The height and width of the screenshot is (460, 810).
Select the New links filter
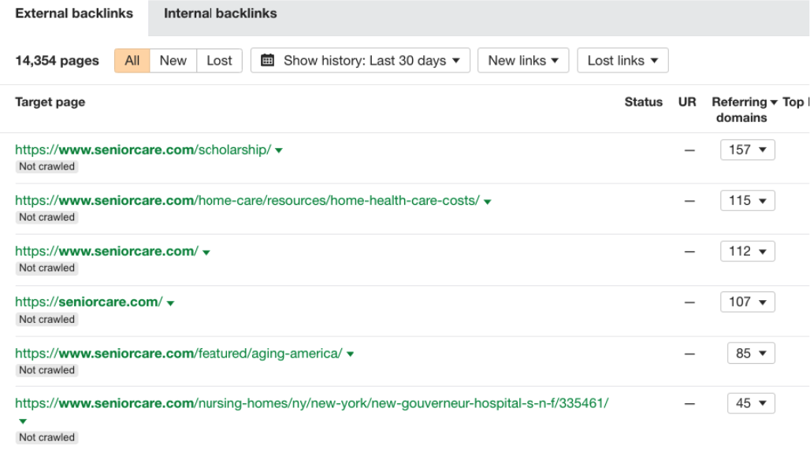[173, 60]
